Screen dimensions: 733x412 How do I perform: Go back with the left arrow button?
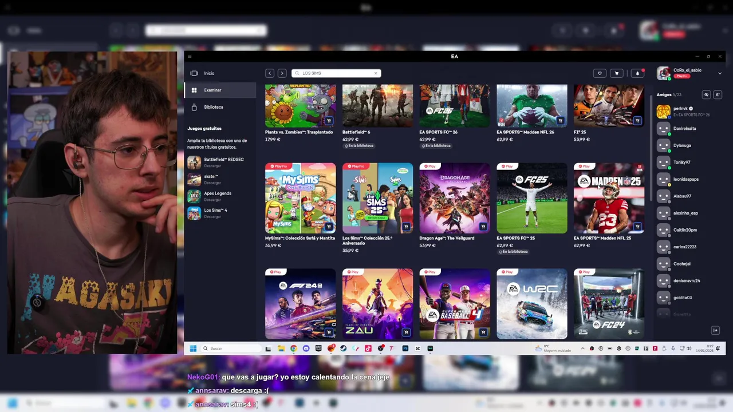(269, 73)
